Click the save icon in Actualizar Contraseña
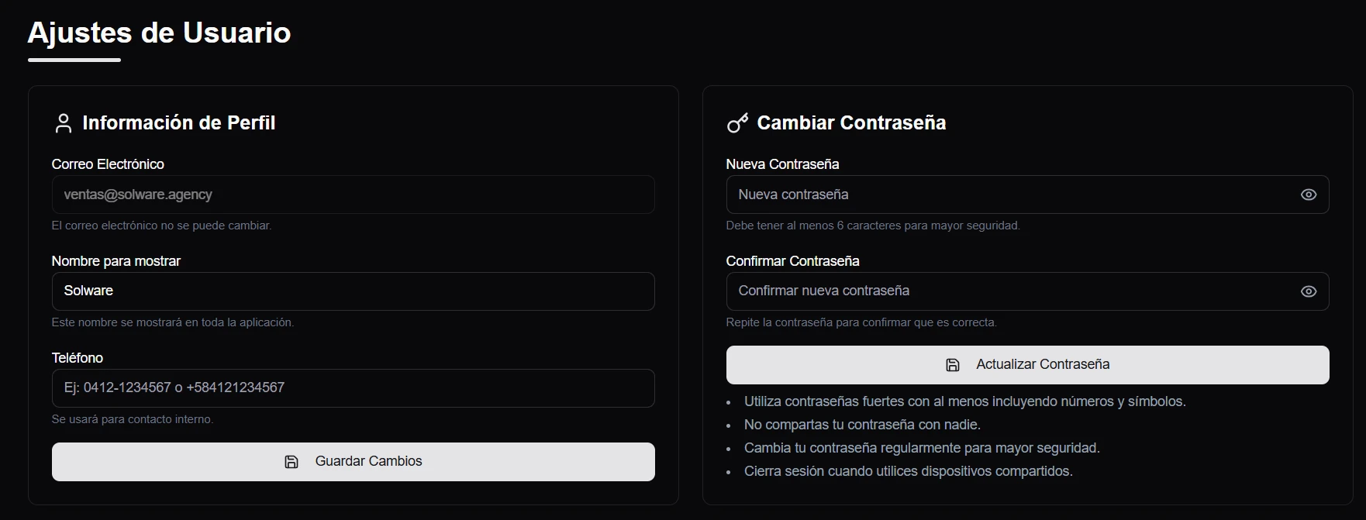1366x520 pixels. click(953, 365)
